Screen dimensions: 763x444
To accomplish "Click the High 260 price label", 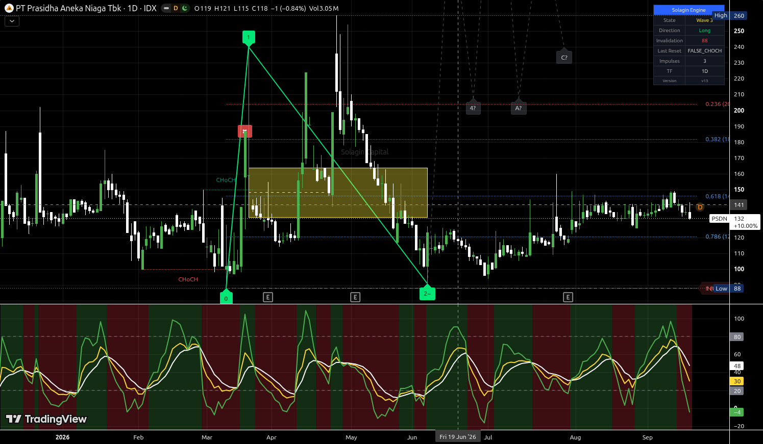I will 729,16.
